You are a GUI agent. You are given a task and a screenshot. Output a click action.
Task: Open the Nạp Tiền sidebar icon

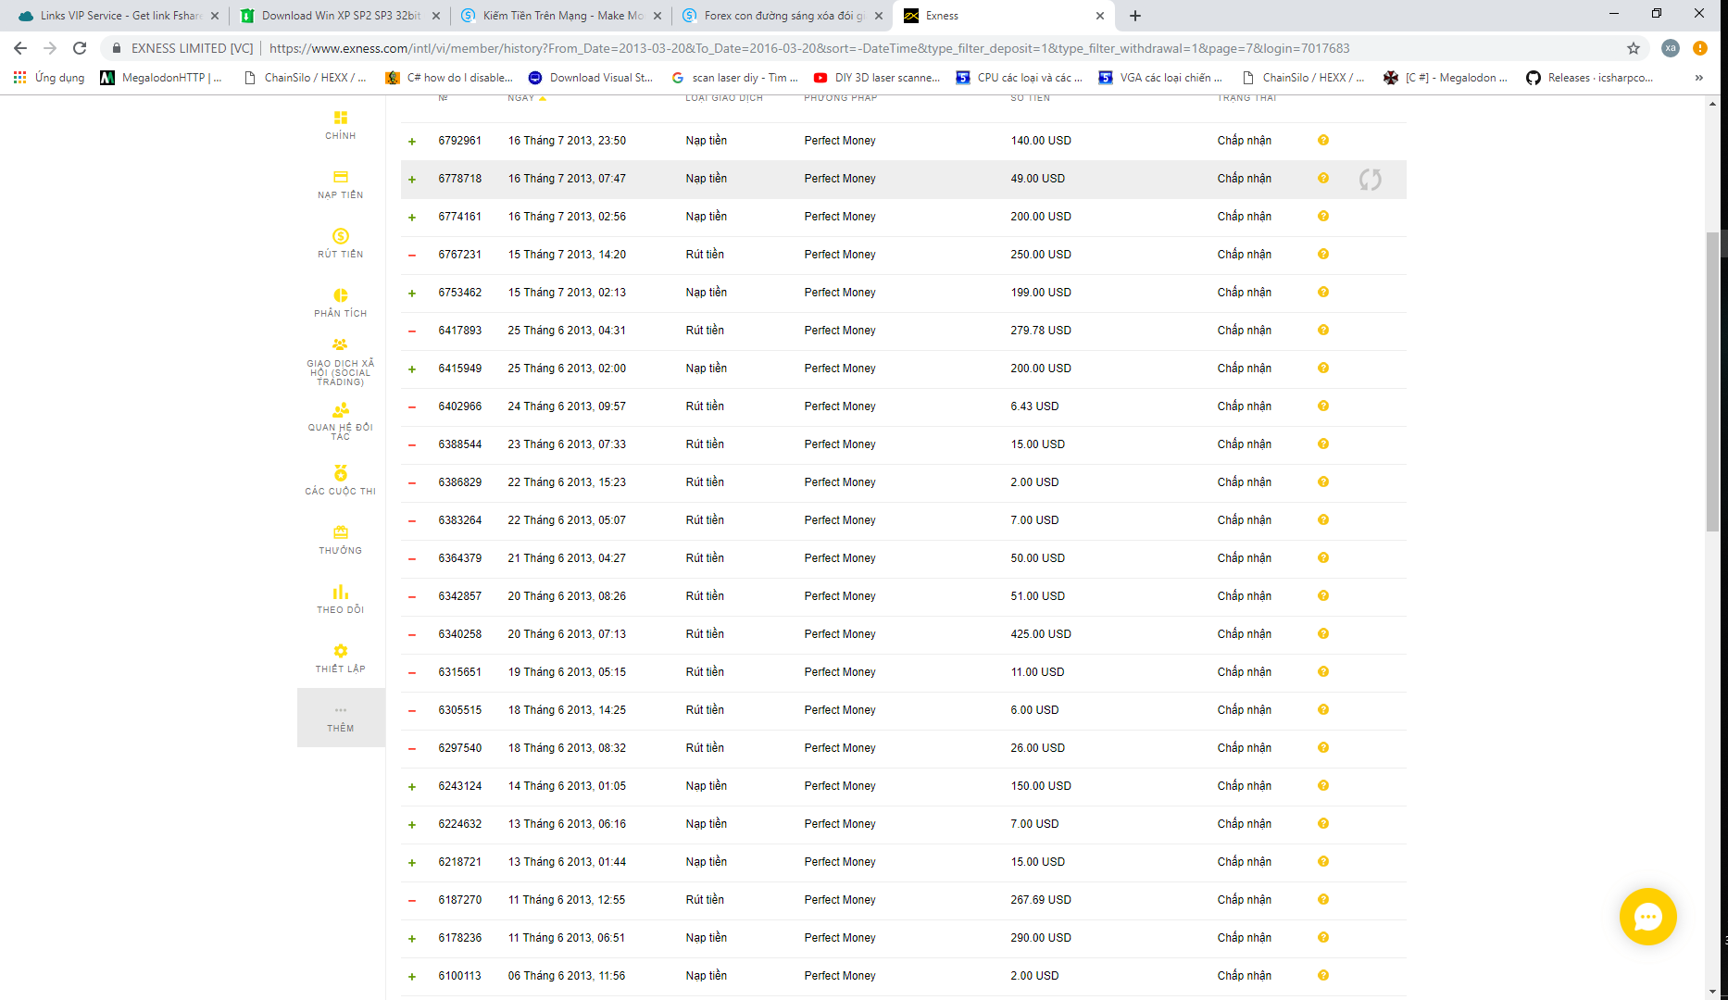(340, 178)
